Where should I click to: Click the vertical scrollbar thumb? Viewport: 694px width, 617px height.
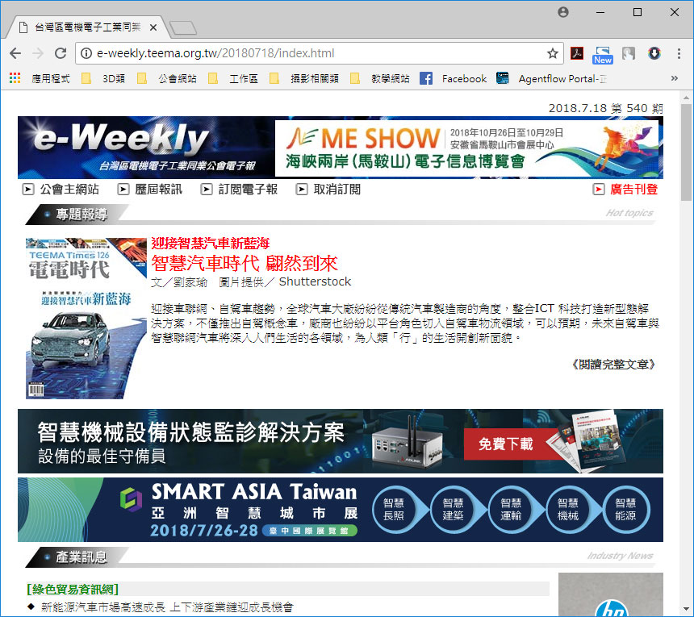[x=686, y=152]
